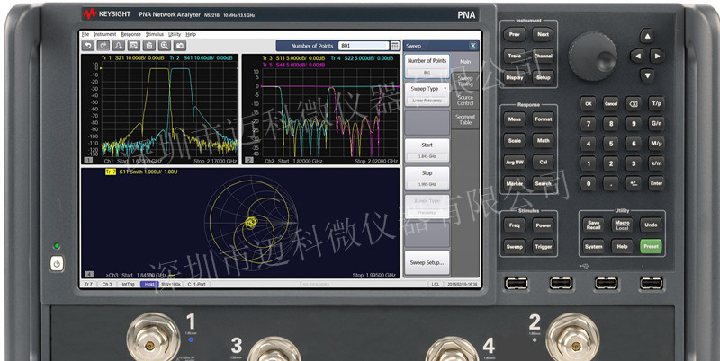
Task: Click the trash delete toolbar icon
Action: pos(148,46)
